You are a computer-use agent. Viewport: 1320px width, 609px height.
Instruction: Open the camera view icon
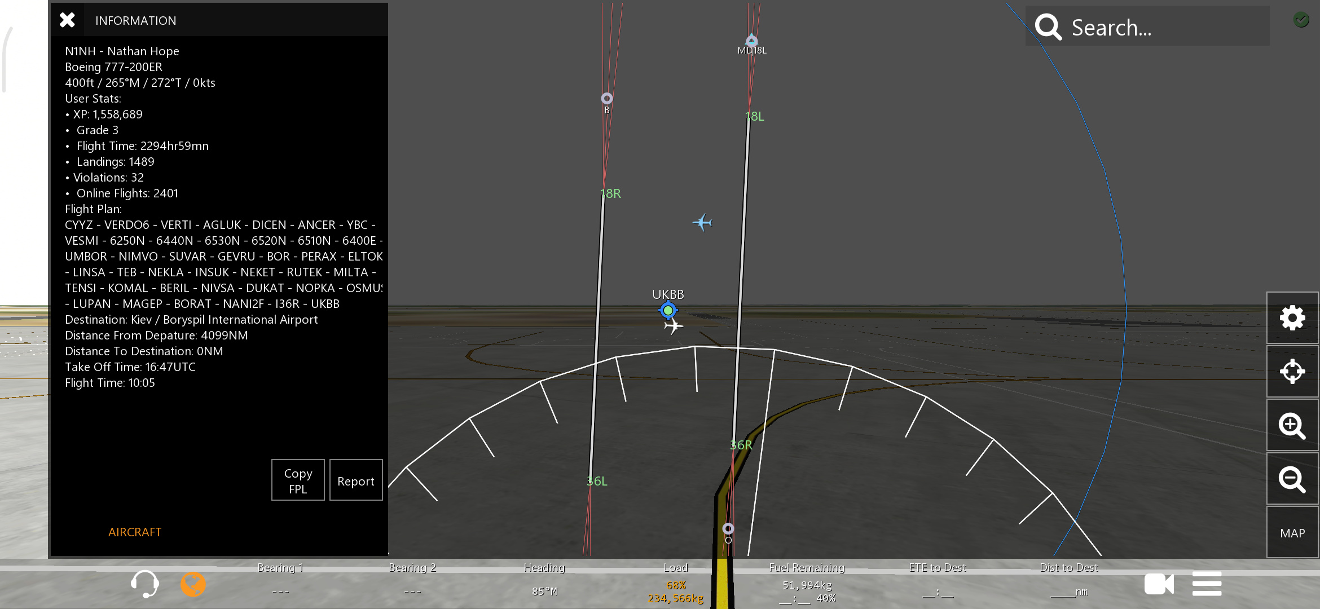[1159, 584]
